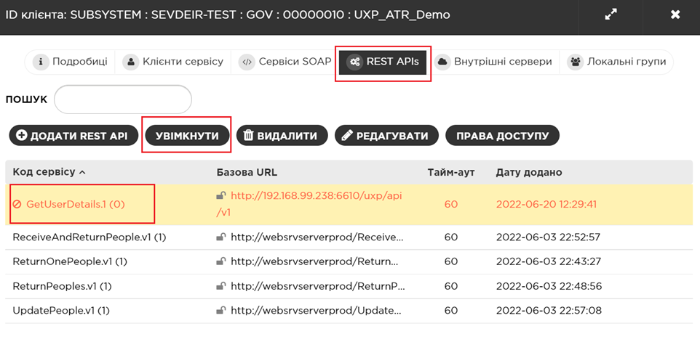Expand the dialog with the fullscreen arrows icon
This screenshot has width=700, height=342.
pyautogui.click(x=610, y=15)
